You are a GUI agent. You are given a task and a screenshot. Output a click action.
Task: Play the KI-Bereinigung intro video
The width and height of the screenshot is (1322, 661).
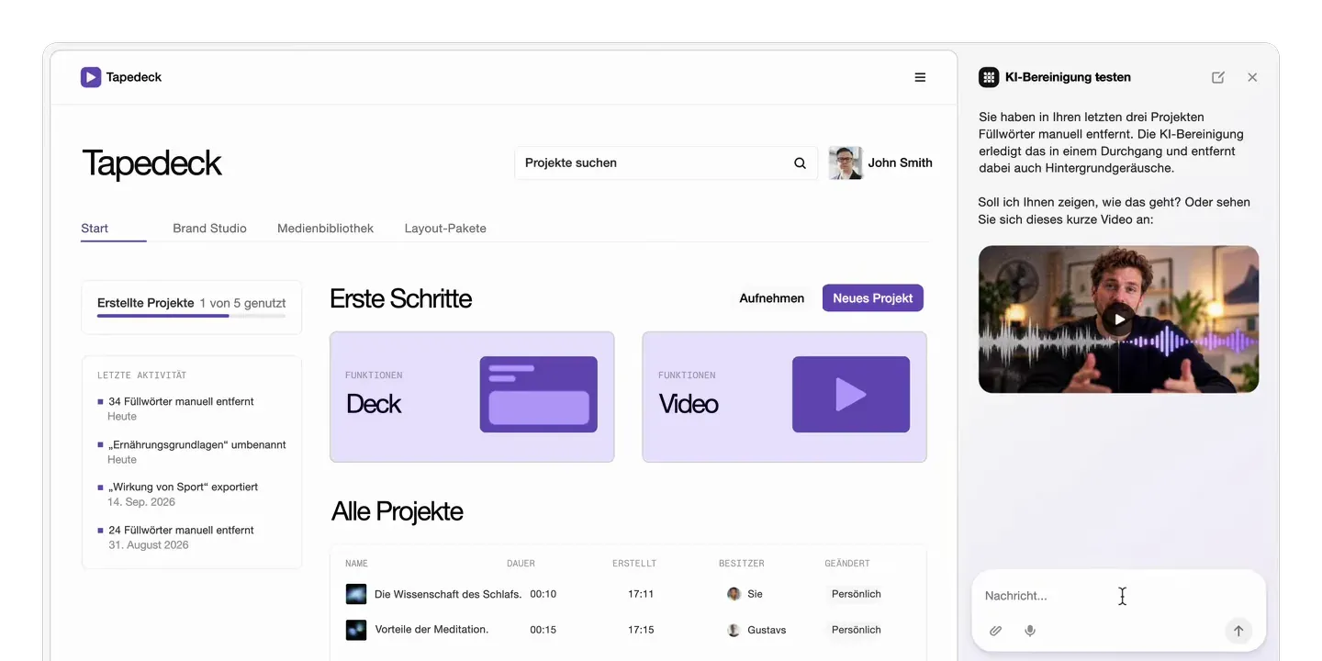(x=1119, y=319)
